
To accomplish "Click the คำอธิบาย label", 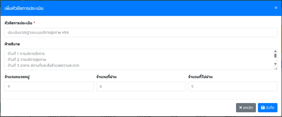I will [x=12, y=44].
